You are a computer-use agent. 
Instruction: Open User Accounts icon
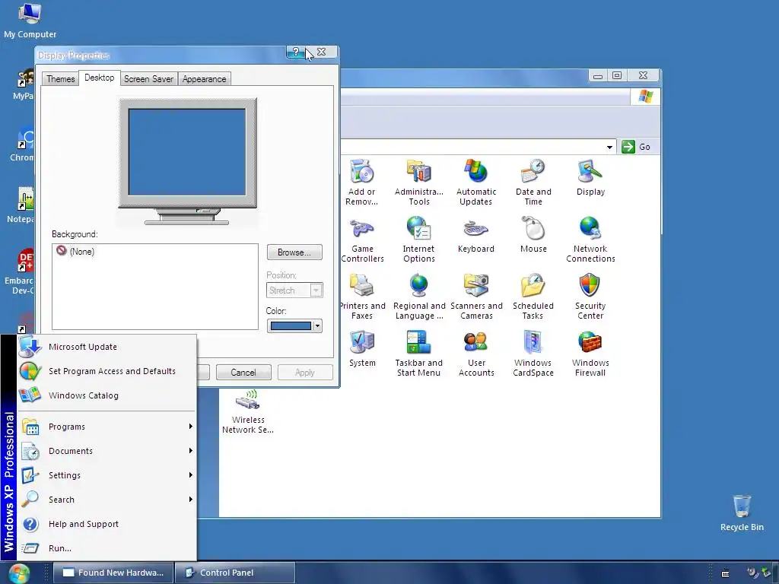point(476,354)
